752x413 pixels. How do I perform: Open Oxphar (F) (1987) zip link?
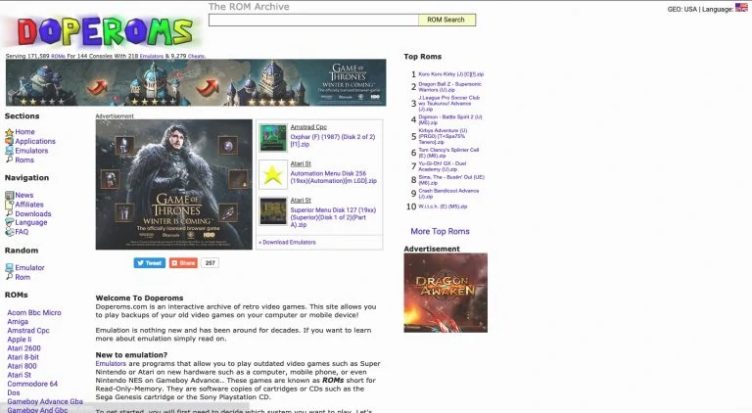click(x=332, y=140)
